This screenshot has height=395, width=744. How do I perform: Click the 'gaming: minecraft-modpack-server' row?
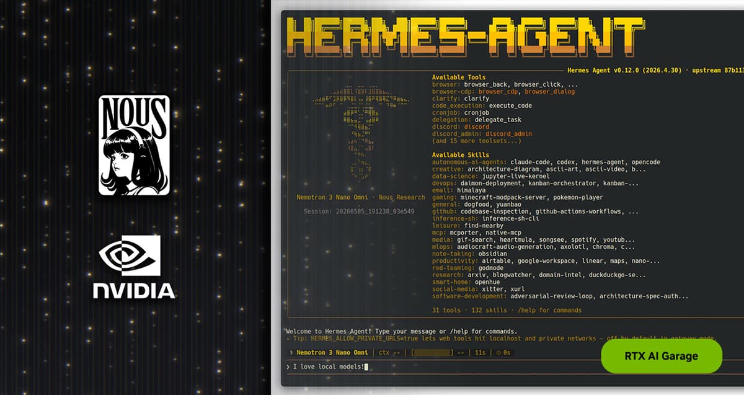pyautogui.click(x=517, y=197)
